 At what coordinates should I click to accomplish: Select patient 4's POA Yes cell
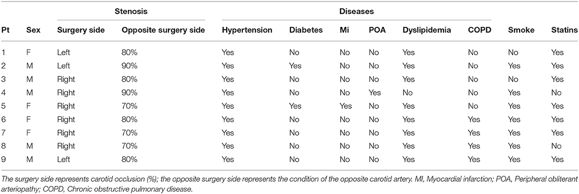375,93
